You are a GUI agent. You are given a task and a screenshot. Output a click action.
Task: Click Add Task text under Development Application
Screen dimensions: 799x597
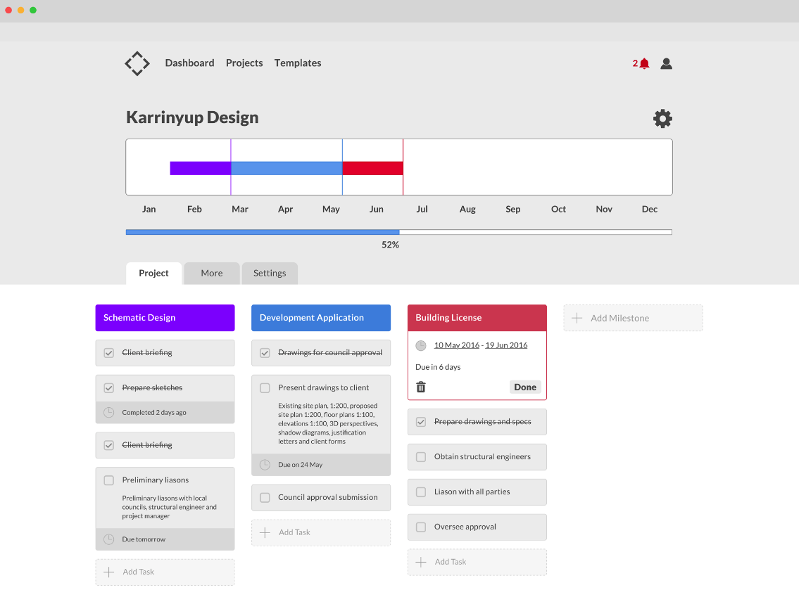pos(294,532)
